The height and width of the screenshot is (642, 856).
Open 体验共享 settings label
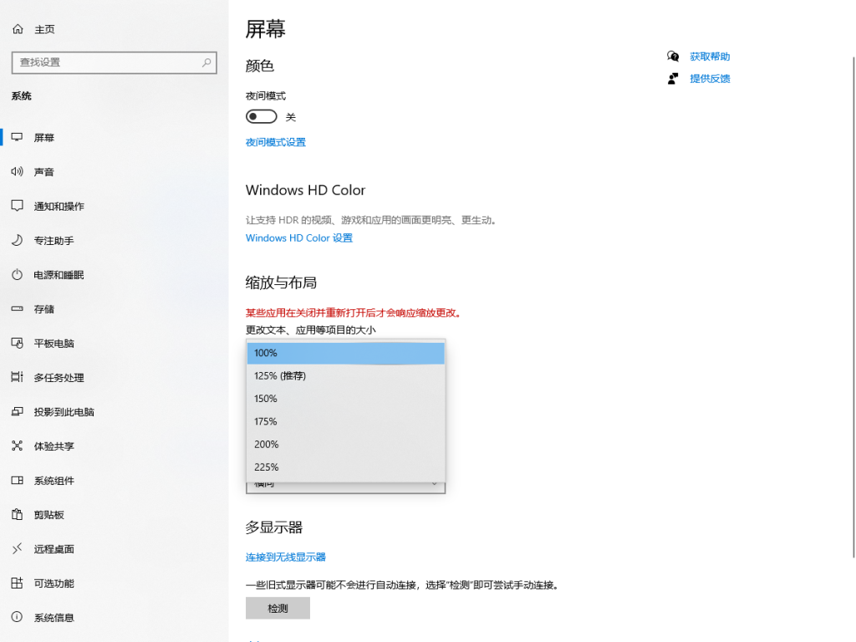(x=54, y=446)
